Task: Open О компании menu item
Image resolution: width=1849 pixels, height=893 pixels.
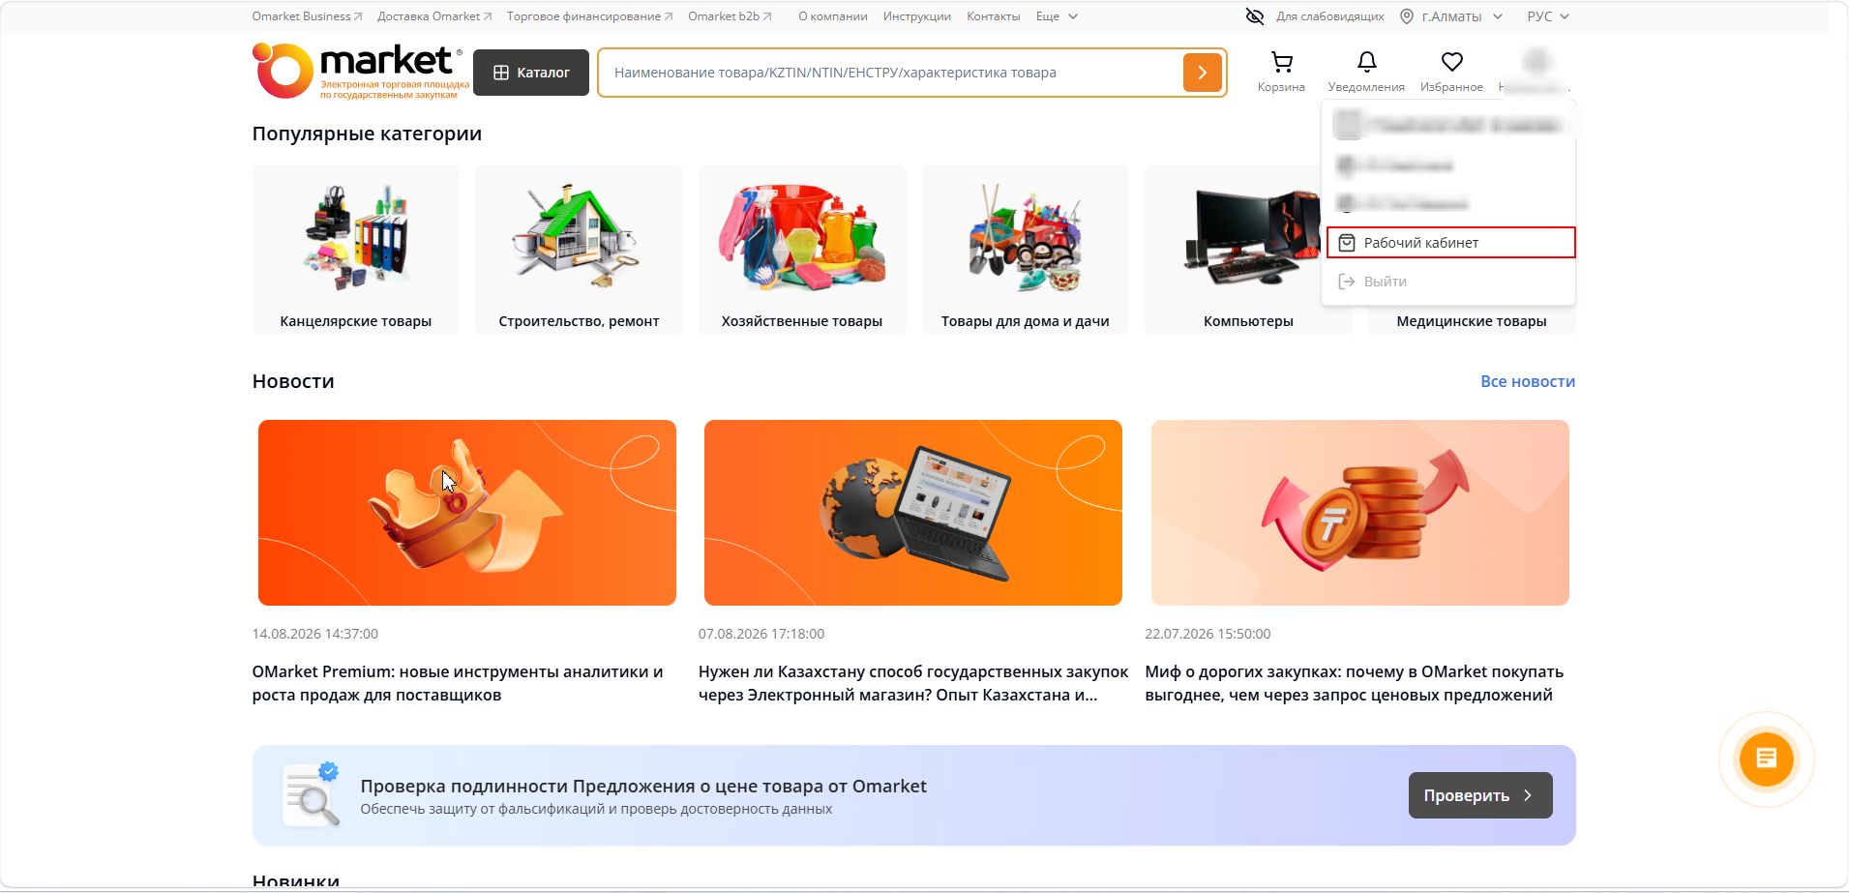Action: [x=833, y=16]
